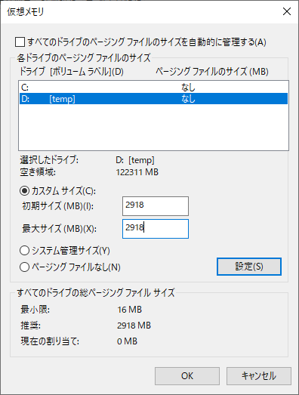Screen dimensions: 299x395
Task: Click the 初期サイズ (MB)(I) label
Action: (x=58, y=206)
